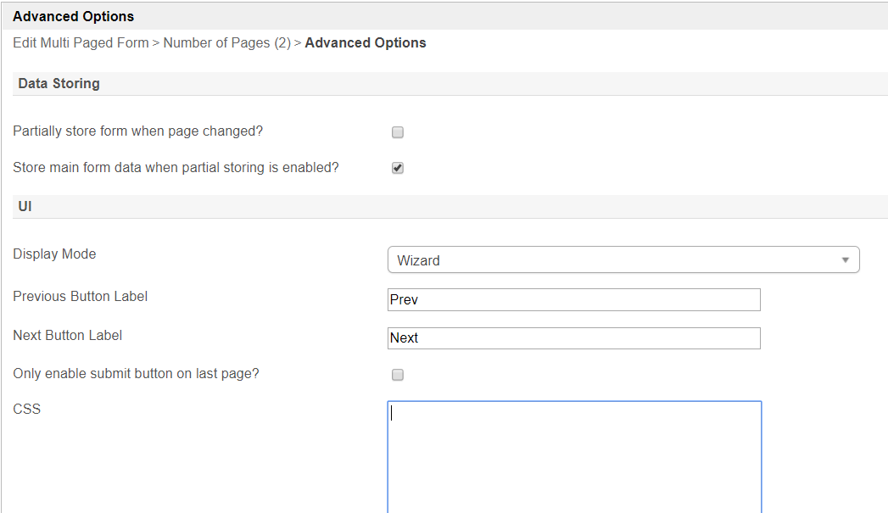Click the CSS field label
This screenshot has height=513, width=888.
pyautogui.click(x=26, y=409)
